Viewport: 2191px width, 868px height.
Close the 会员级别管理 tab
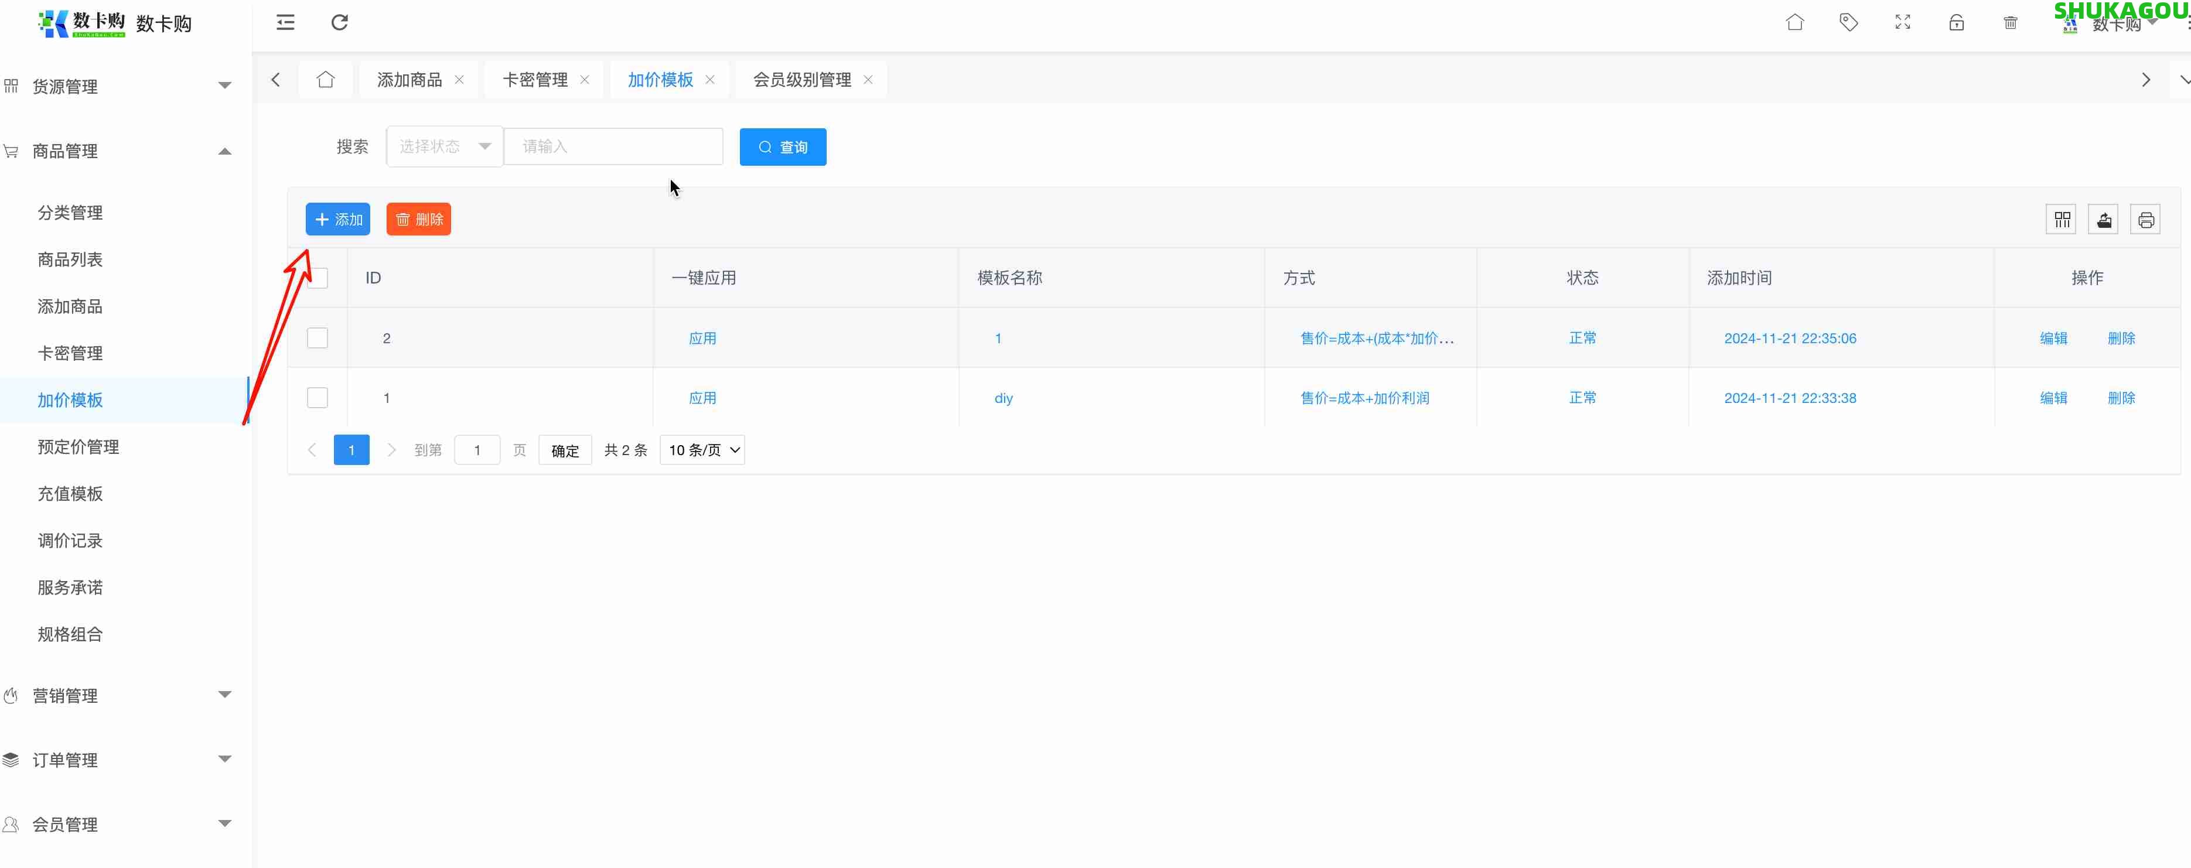coord(868,80)
